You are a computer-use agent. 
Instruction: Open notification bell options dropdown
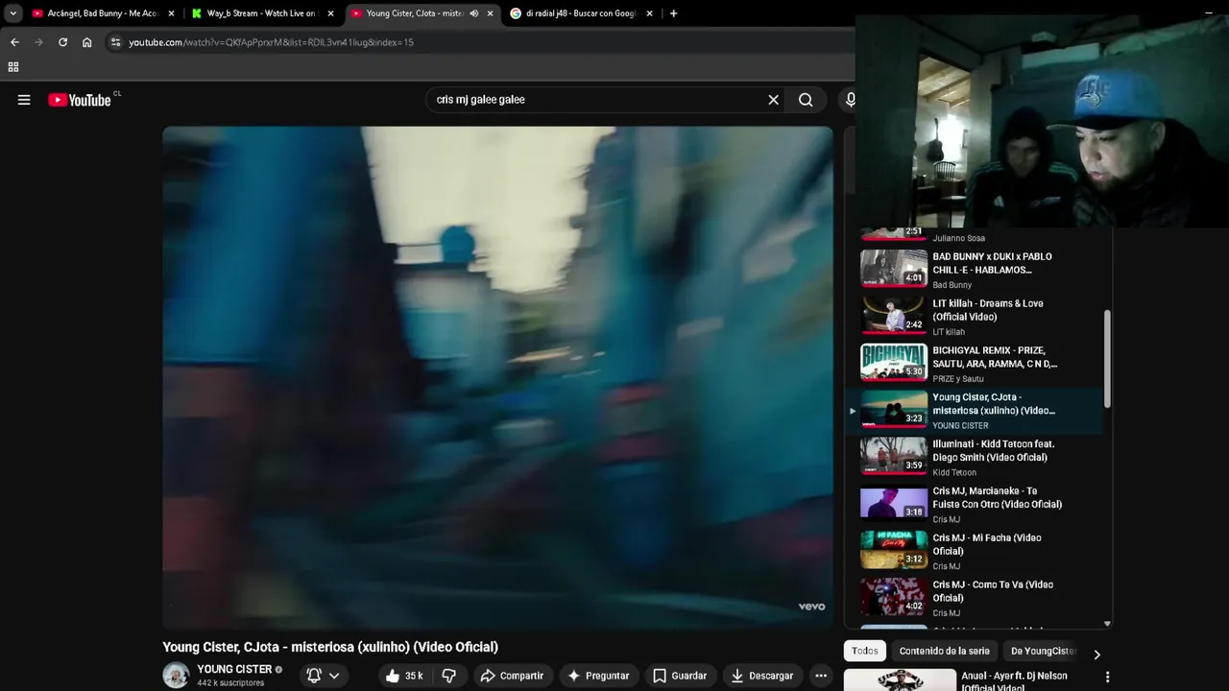323,676
